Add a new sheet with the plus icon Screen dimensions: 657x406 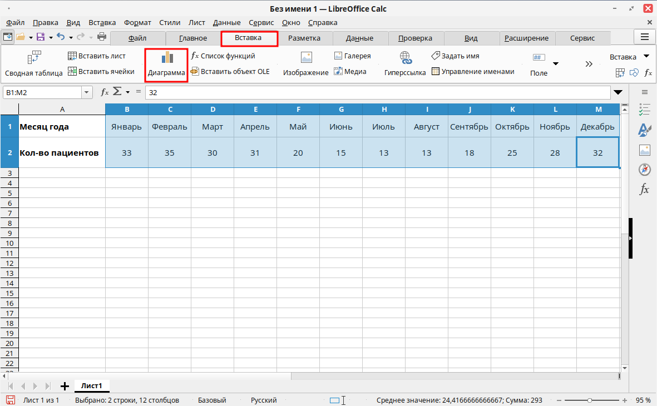(65, 385)
